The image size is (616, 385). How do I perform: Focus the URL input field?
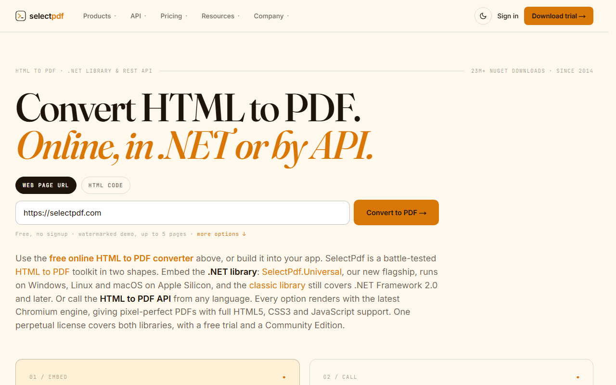point(182,213)
